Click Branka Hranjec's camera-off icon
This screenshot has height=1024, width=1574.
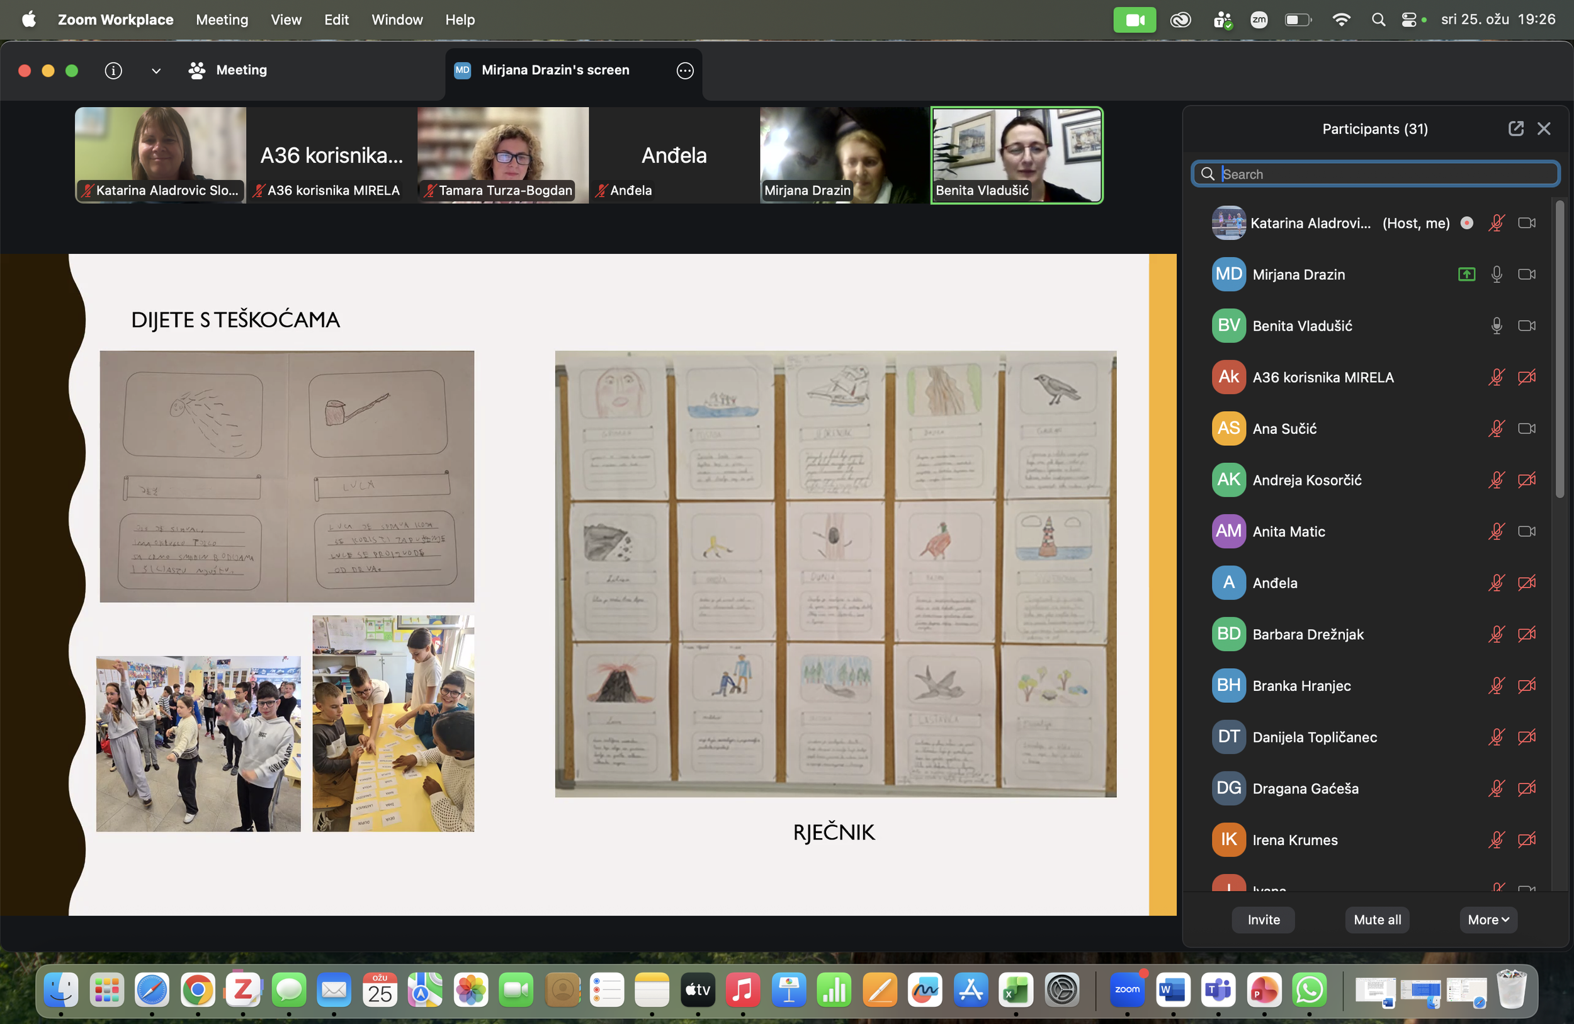pyautogui.click(x=1526, y=685)
